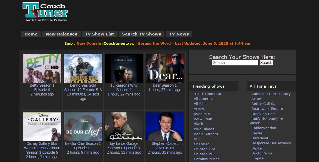Image resolution: width=319 pixels, height=162 pixels.
Task: Open the Breaking Bad favorites link
Action: (x=263, y=114)
